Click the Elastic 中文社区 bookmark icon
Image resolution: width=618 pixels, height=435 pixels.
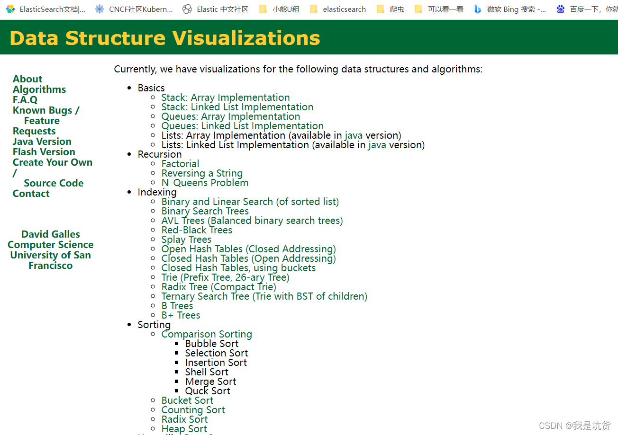pos(187,9)
